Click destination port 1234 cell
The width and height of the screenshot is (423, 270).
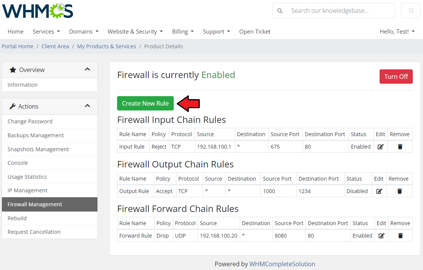(321, 191)
